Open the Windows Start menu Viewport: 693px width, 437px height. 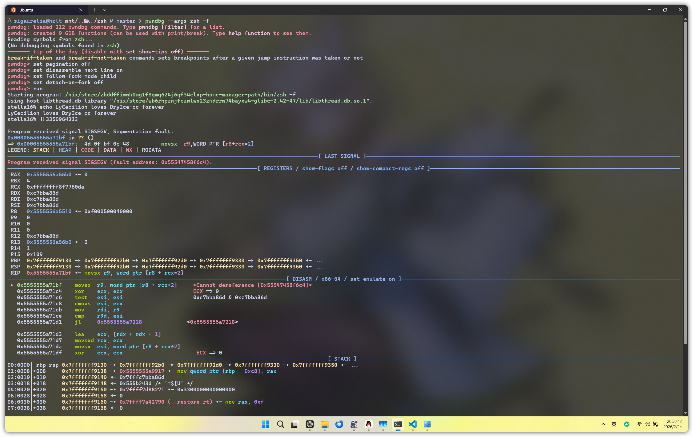click(x=265, y=424)
